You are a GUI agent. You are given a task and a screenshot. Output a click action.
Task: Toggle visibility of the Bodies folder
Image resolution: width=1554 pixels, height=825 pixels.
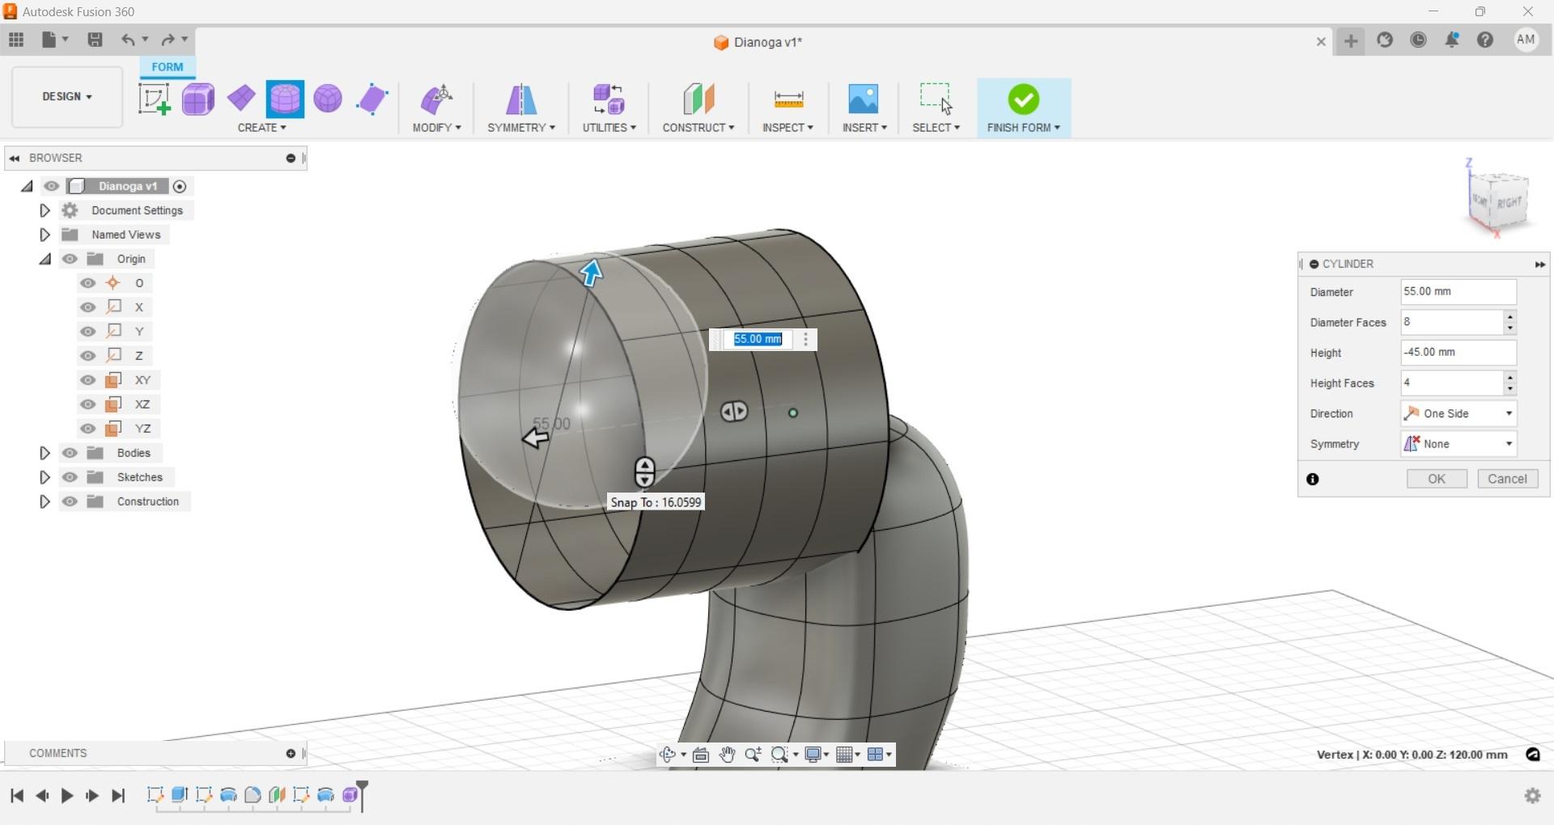pyautogui.click(x=70, y=453)
